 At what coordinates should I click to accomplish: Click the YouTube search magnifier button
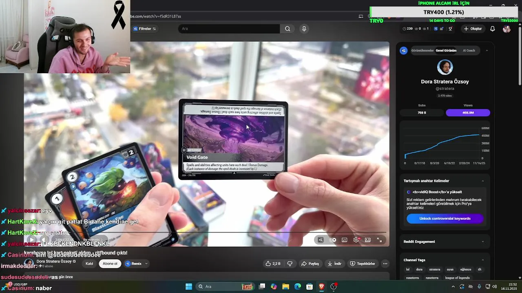click(288, 29)
